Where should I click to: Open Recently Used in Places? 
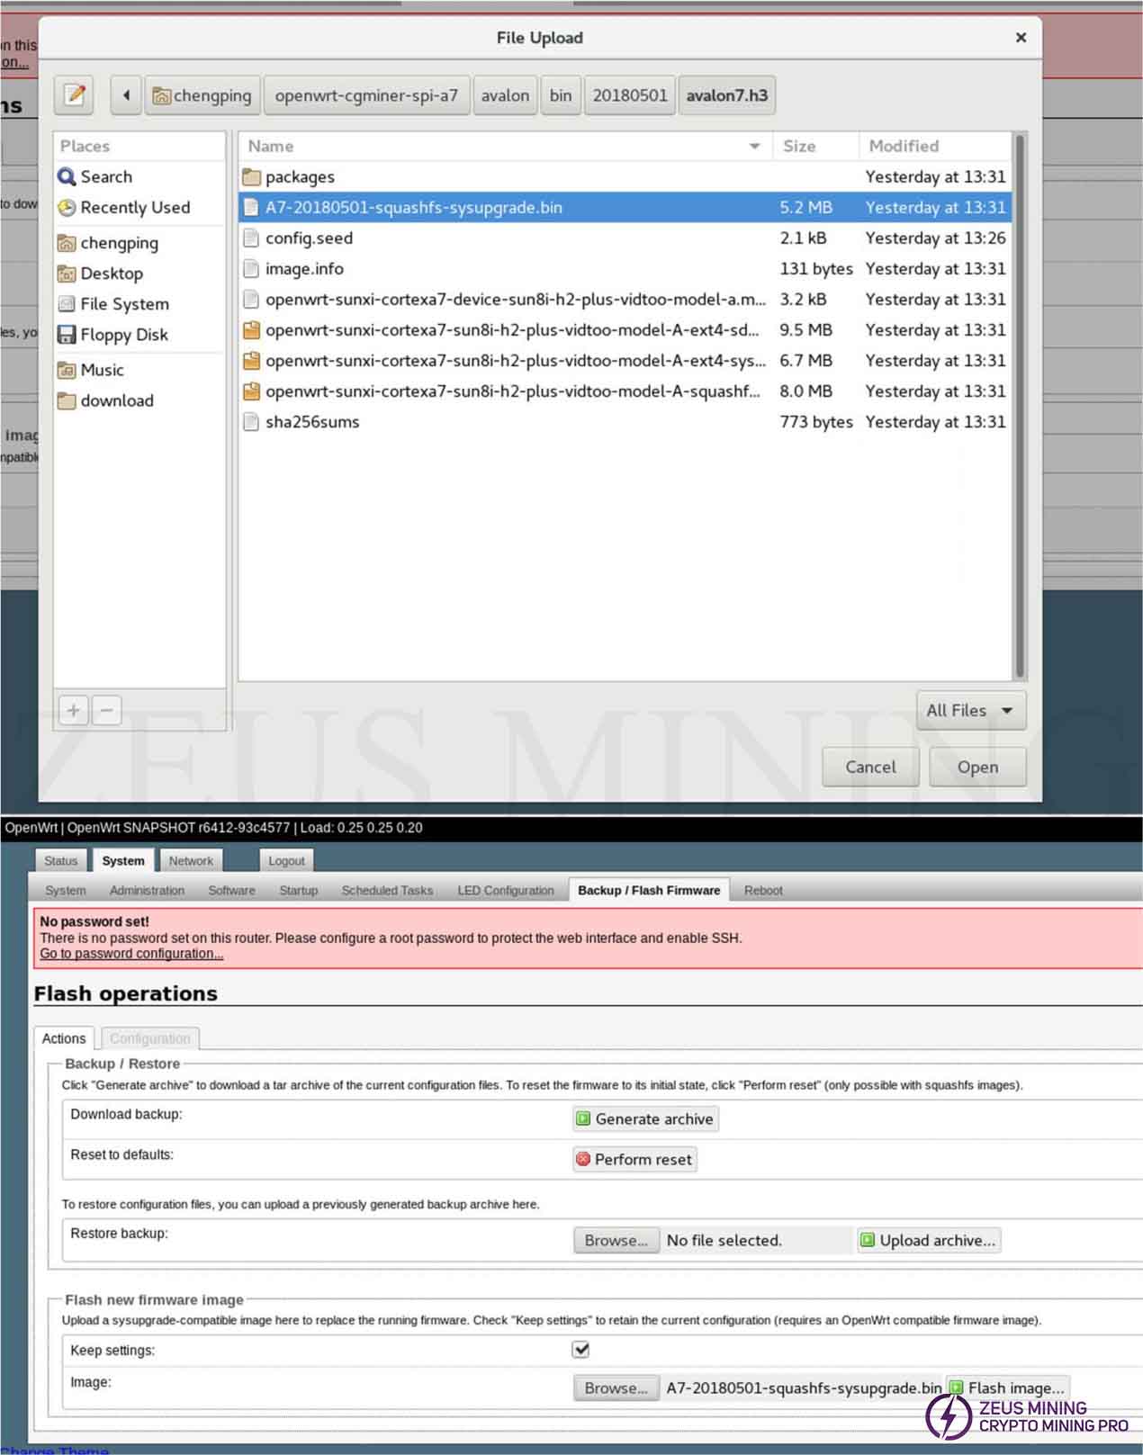click(135, 208)
